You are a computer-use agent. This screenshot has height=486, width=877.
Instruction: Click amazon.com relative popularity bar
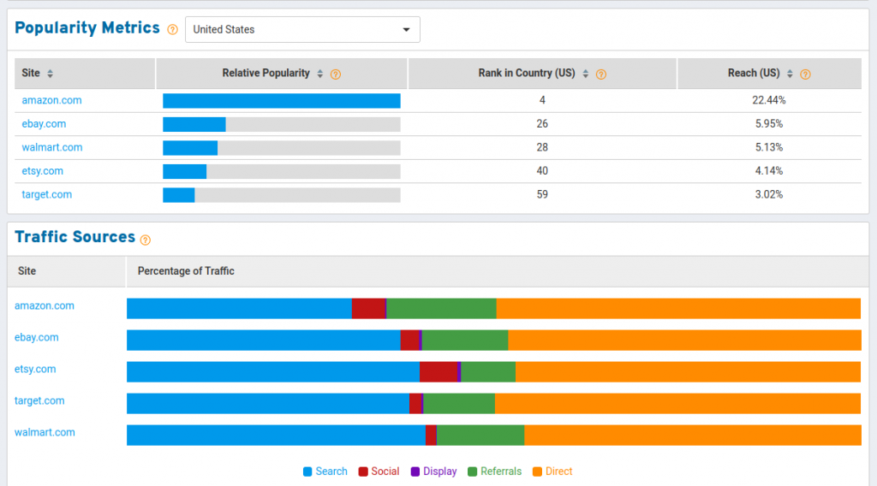pos(281,101)
